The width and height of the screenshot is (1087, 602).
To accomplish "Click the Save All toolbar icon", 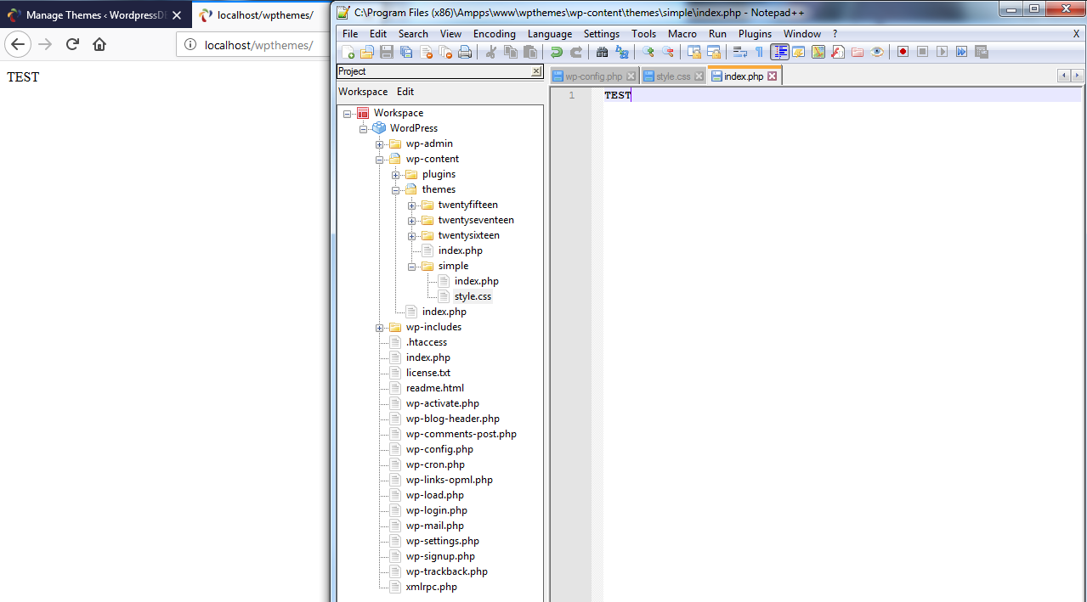I will click(x=406, y=52).
